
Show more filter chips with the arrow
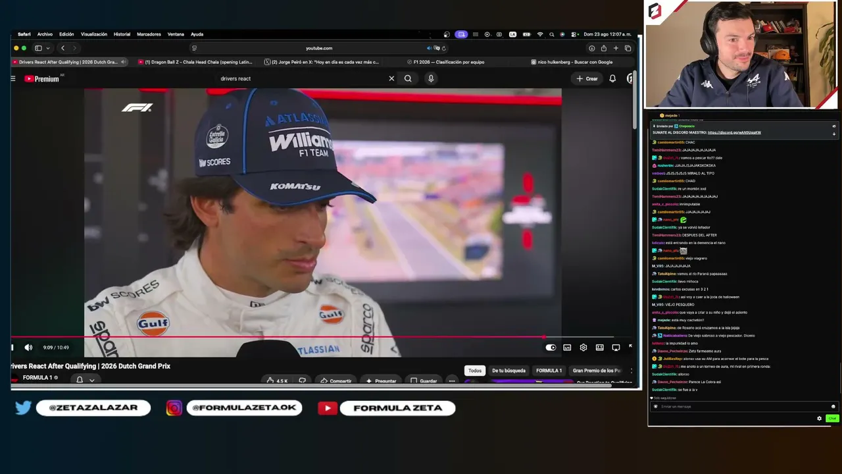click(x=631, y=371)
